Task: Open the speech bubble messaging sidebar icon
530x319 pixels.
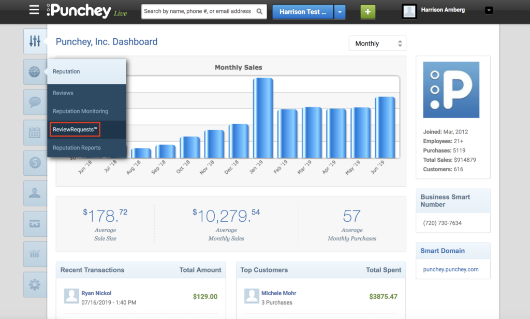Action: click(x=35, y=102)
